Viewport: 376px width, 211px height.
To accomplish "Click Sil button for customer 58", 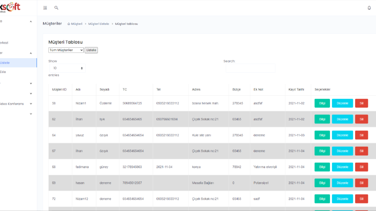I will coord(361,103).
